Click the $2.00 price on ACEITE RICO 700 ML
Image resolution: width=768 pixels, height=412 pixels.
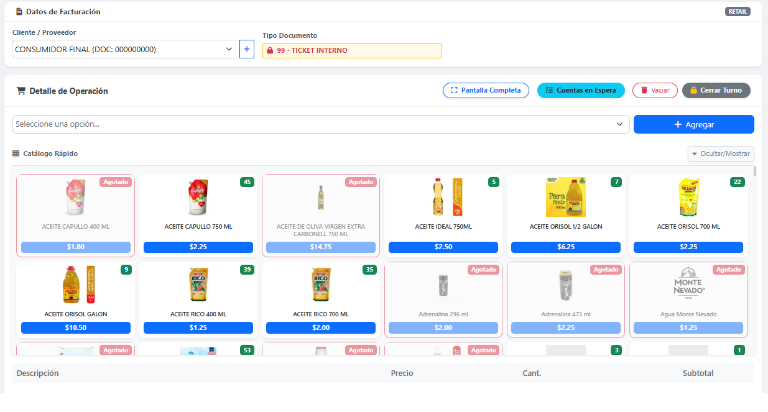(320, 327)
